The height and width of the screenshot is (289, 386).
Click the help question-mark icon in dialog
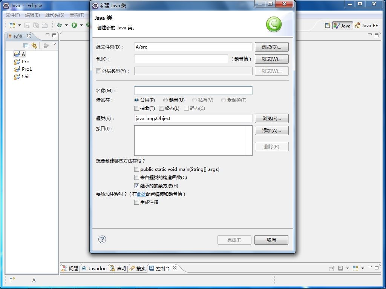[102, 239]
